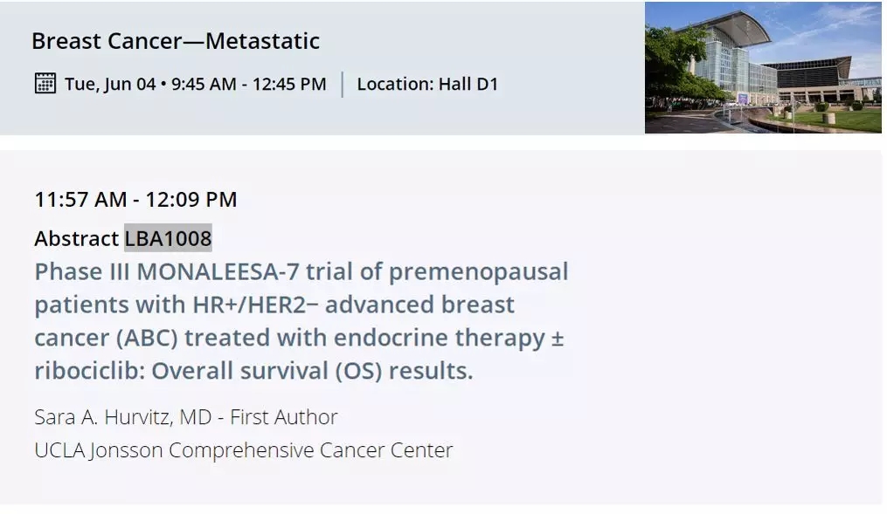Select the word Abstract before LBA1008
The height and width of the screenshot is (514, 887).
[76, 238]
